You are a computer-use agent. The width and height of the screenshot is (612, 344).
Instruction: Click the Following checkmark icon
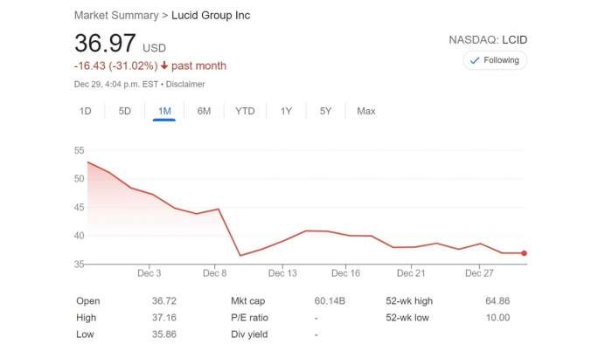pyautogui.click(x=475, y=60)
